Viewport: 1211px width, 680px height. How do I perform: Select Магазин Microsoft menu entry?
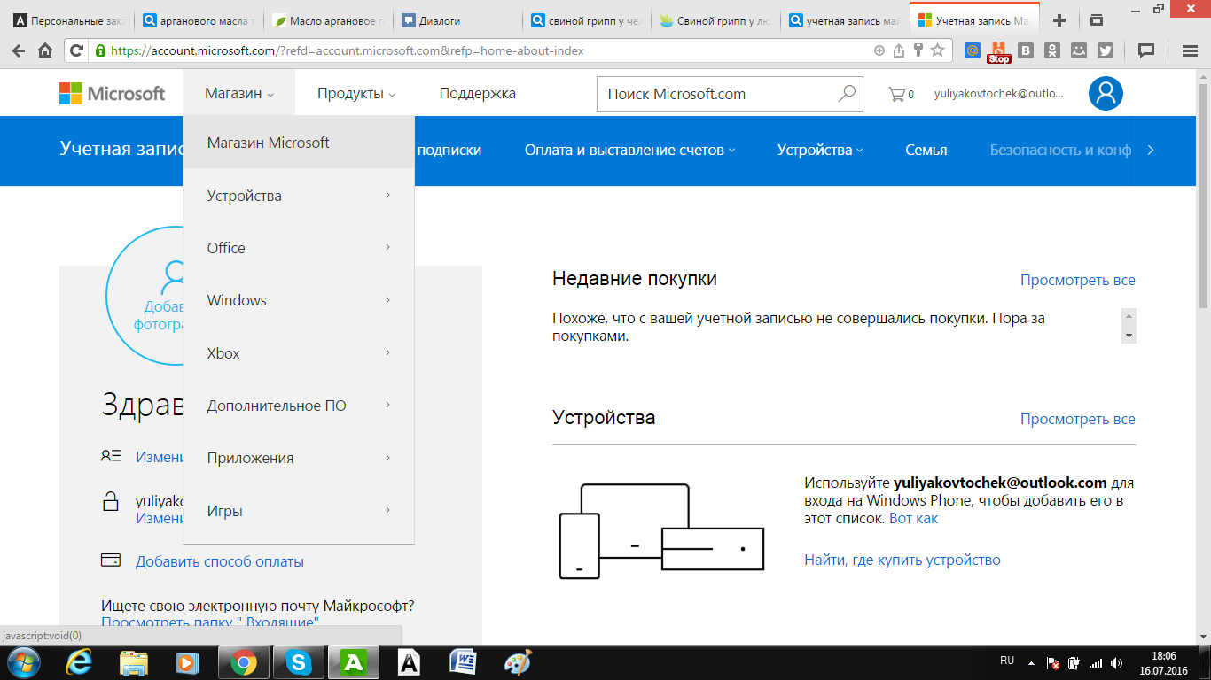pos(299,143)
